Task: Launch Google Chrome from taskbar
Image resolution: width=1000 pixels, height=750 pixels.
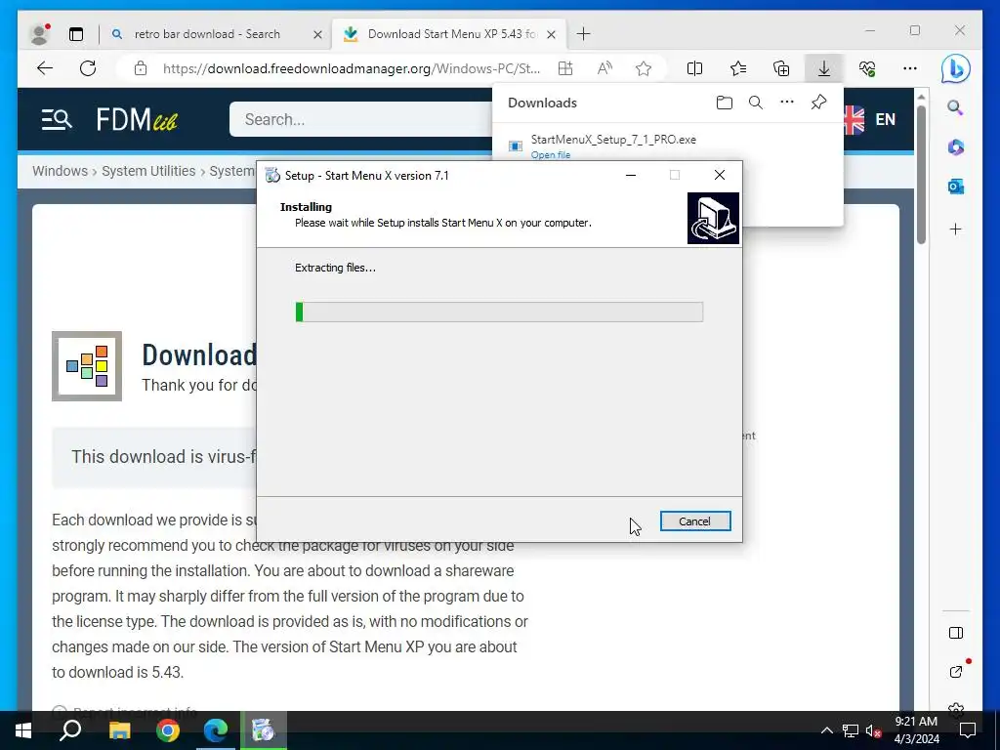Action: (168, 730)
